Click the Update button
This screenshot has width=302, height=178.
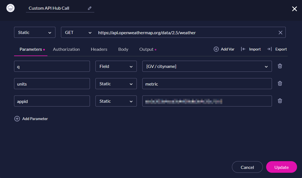click(281, 167)
